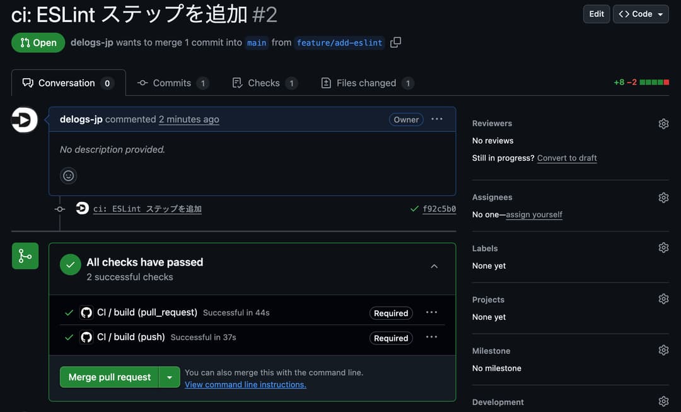Collapse the checks list using the chevron
The height and width of the screenshot is (412, 681).
(434, 266)
